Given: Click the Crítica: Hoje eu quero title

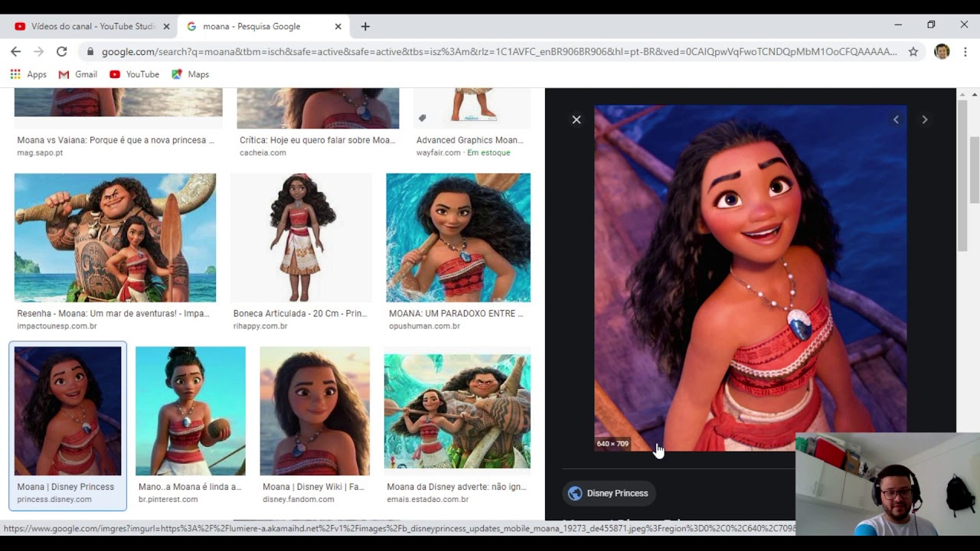Looking at the screenshot, I should [x=317, y=140].
